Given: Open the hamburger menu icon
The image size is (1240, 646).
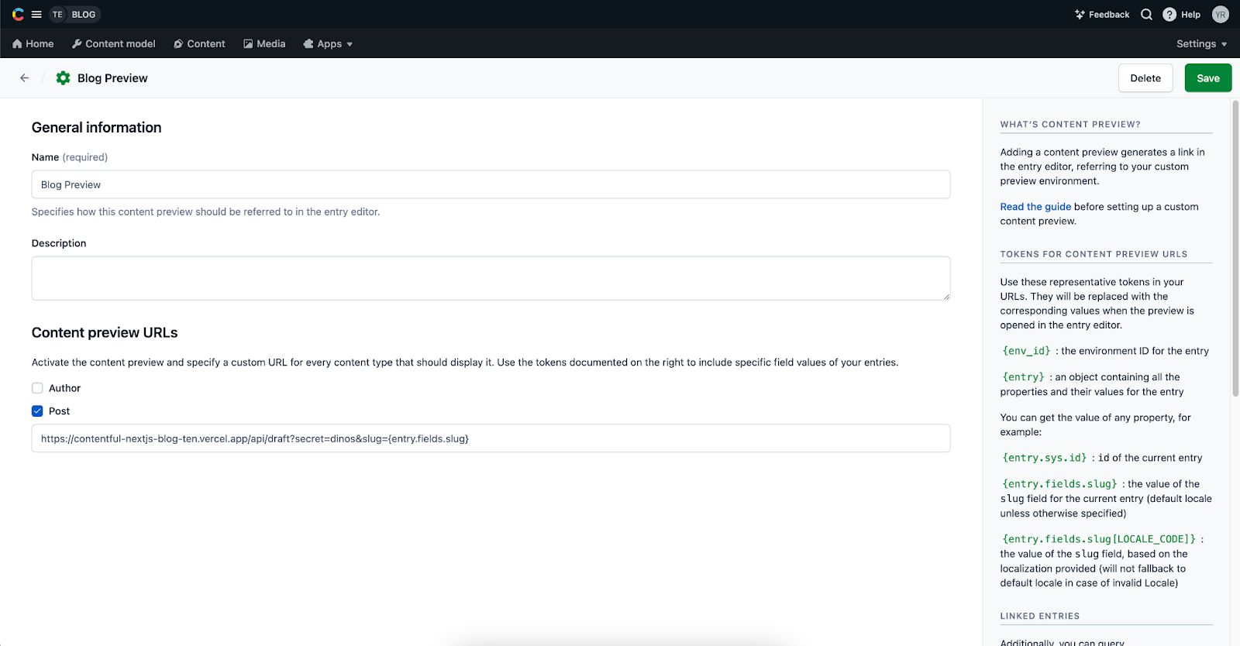Looking at the screenshot, I should pyautogui.click(x=36, y=14).
